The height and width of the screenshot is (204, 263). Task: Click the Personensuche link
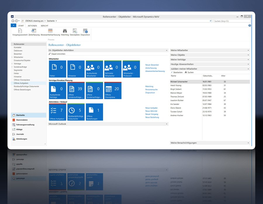(151, 89)
